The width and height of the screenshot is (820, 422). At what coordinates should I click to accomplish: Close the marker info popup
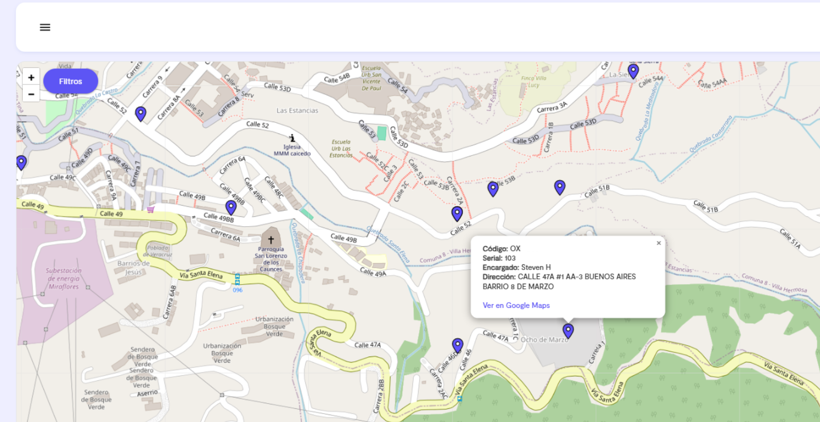click(658, 243)
